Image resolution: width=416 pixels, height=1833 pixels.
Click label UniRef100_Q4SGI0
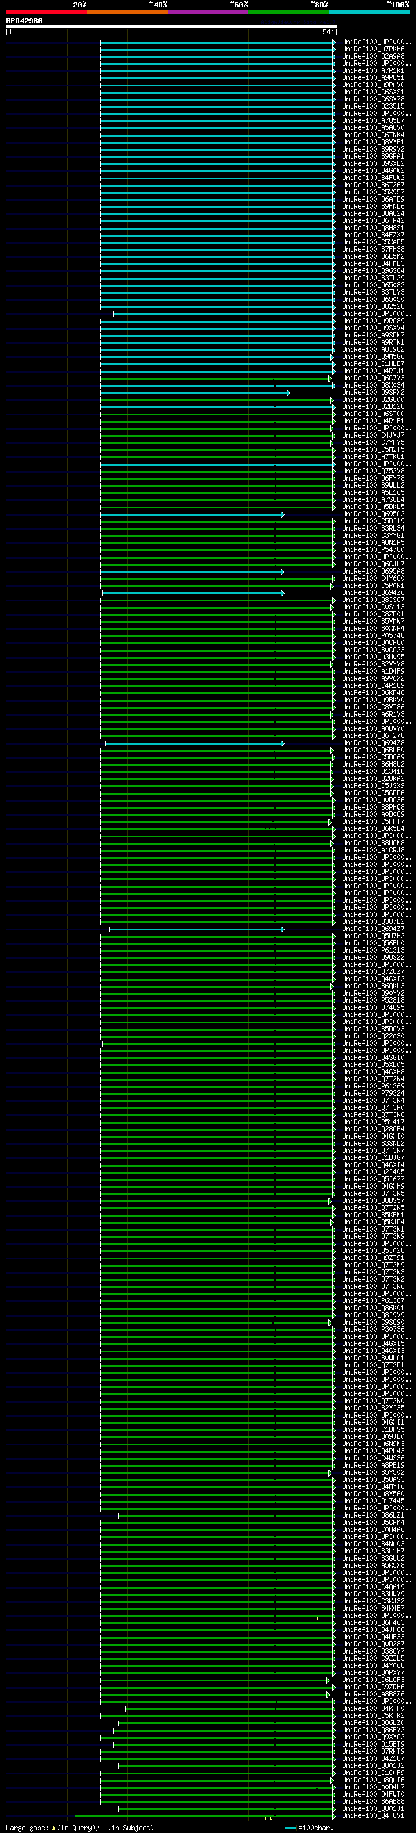[373, 1057]
